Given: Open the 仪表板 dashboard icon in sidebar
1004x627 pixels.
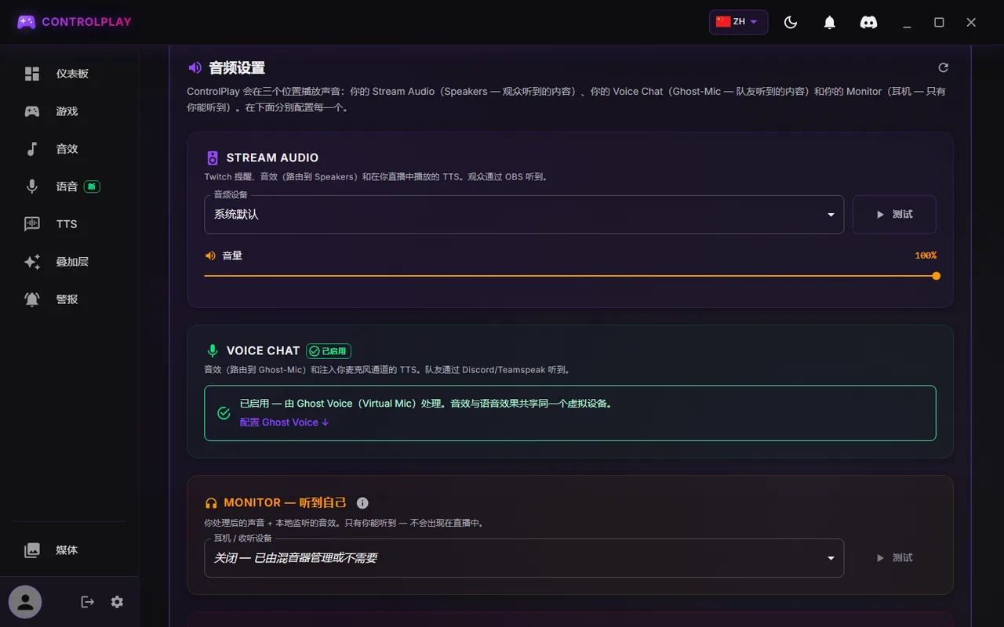Looking at the screenshot, I should click(32, 74).
